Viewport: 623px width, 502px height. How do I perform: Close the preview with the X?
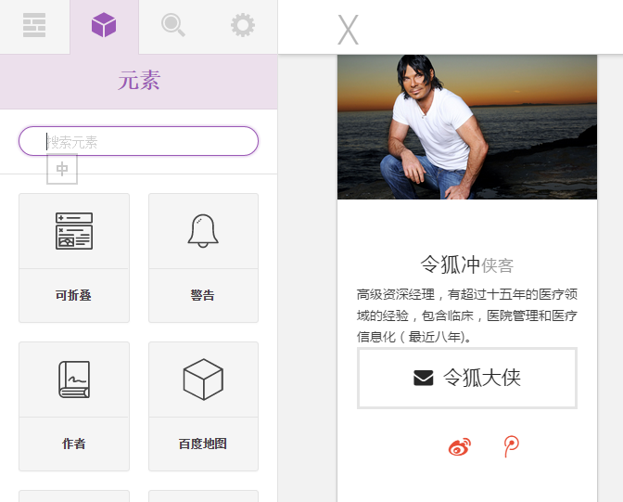(348, 30)
